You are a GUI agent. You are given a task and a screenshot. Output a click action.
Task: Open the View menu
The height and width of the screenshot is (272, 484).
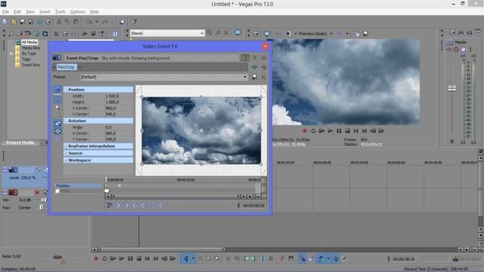point(30,12)
